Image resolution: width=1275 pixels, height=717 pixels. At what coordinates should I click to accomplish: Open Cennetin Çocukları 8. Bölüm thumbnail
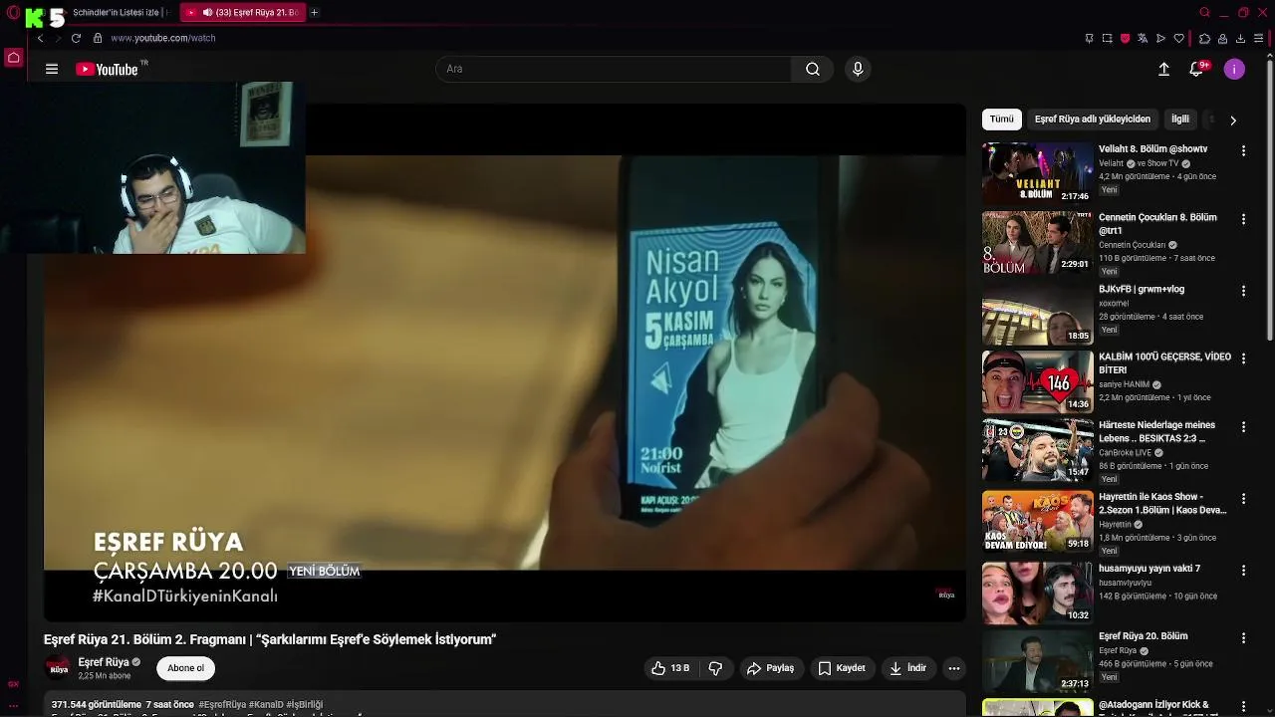(x=1037, y=242)
